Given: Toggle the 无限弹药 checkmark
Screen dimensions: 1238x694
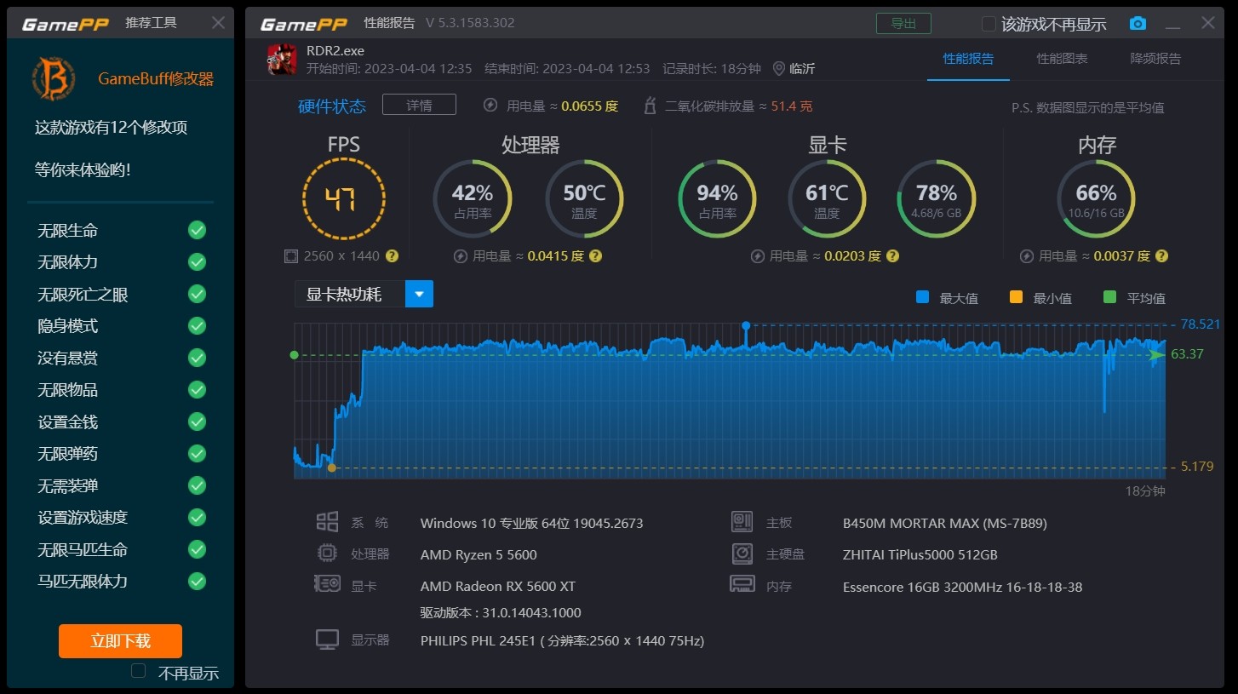Looking at the screenshot, I should tap(197, 453).
